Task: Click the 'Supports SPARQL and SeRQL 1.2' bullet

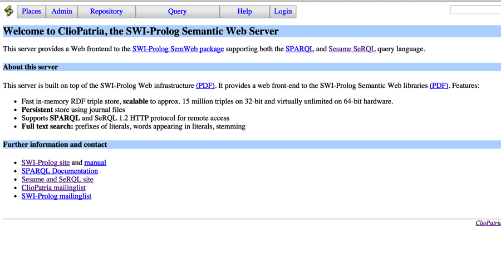Action: tap(125, 118)
